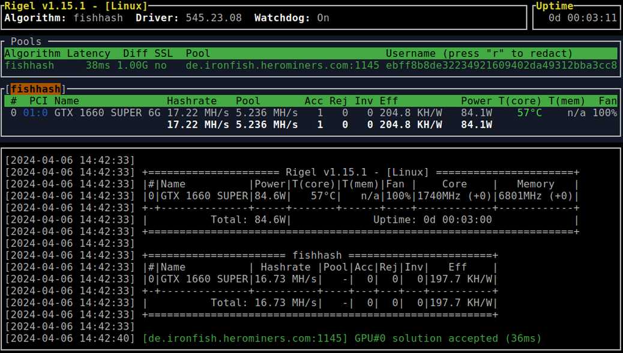Click the Hashrate column header in green GPU table
Image resolution: width=623 pixels, height=353 pixels.
[x=191, y=101]
